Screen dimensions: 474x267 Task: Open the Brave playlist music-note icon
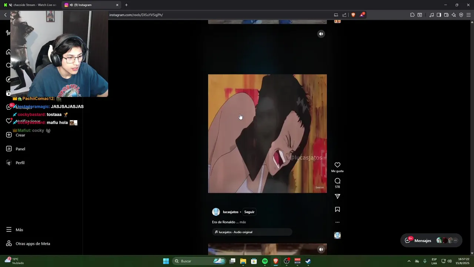(x=431, y=15)
